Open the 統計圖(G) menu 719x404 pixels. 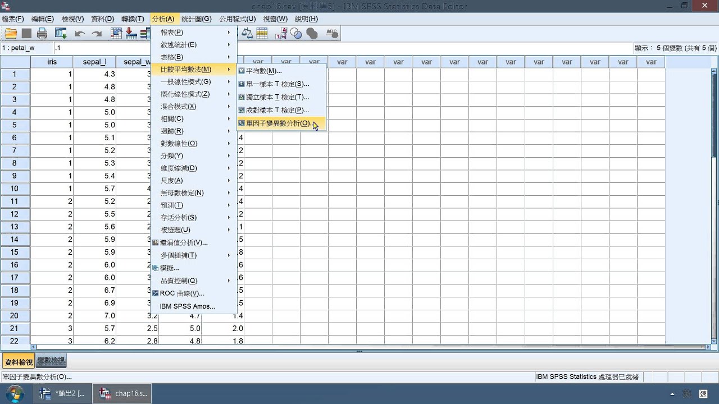pyautogui.click(x=197, y=19)
